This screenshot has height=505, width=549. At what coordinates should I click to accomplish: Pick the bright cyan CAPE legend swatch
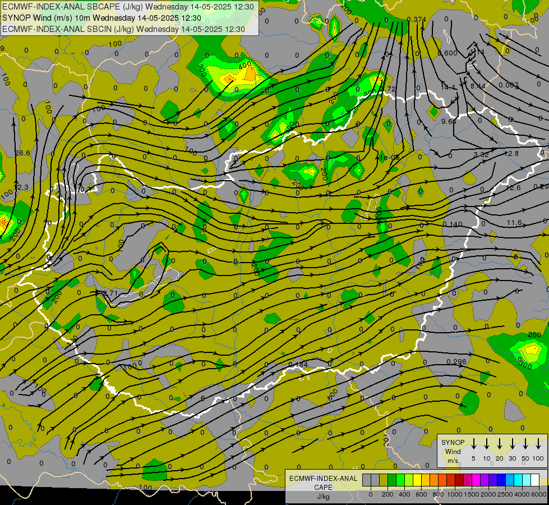[518, 480]
